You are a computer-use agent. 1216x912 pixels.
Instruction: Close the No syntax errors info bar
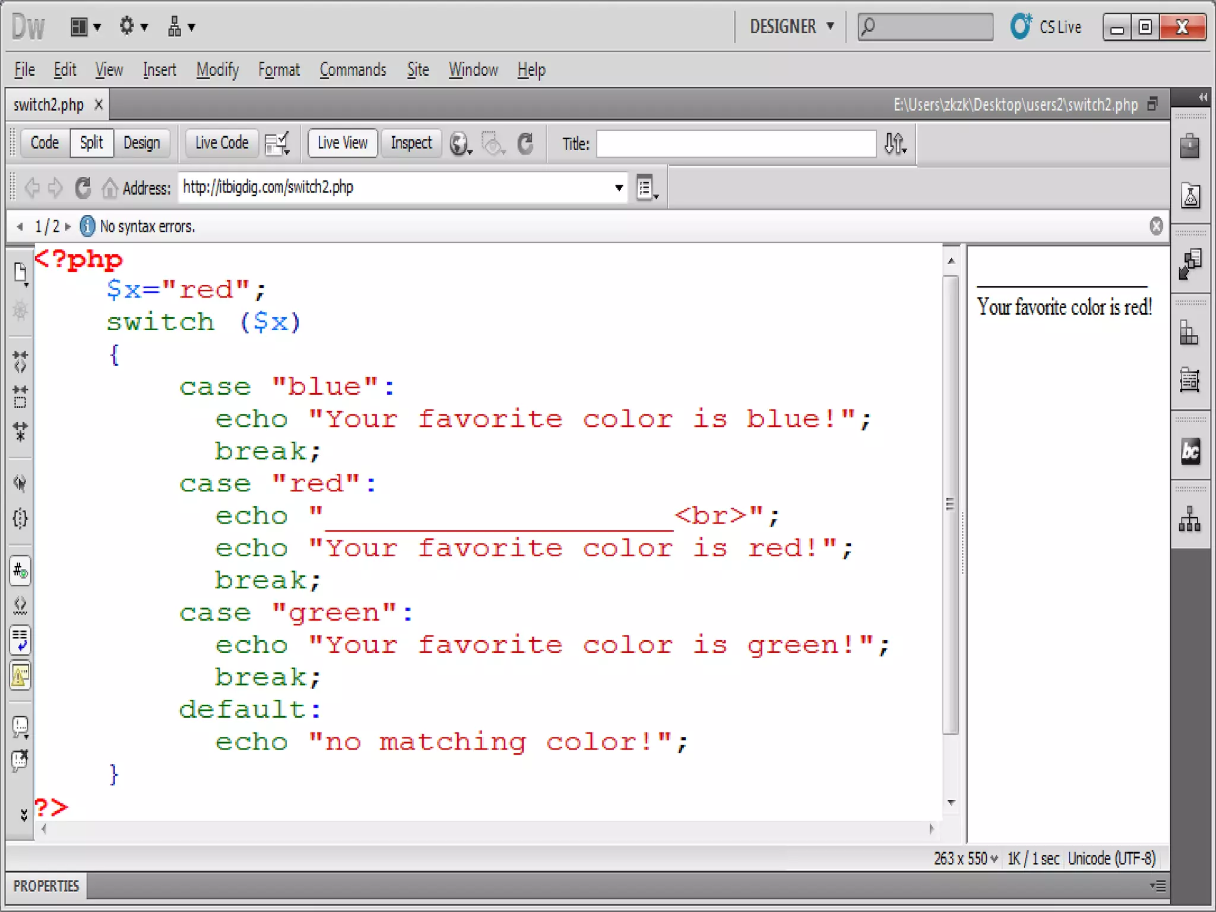pyautogui.click(x=1155, y=226)
